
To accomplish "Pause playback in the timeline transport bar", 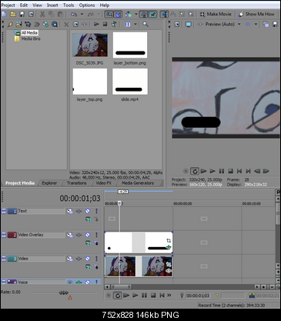I will [x=144, y=296].
